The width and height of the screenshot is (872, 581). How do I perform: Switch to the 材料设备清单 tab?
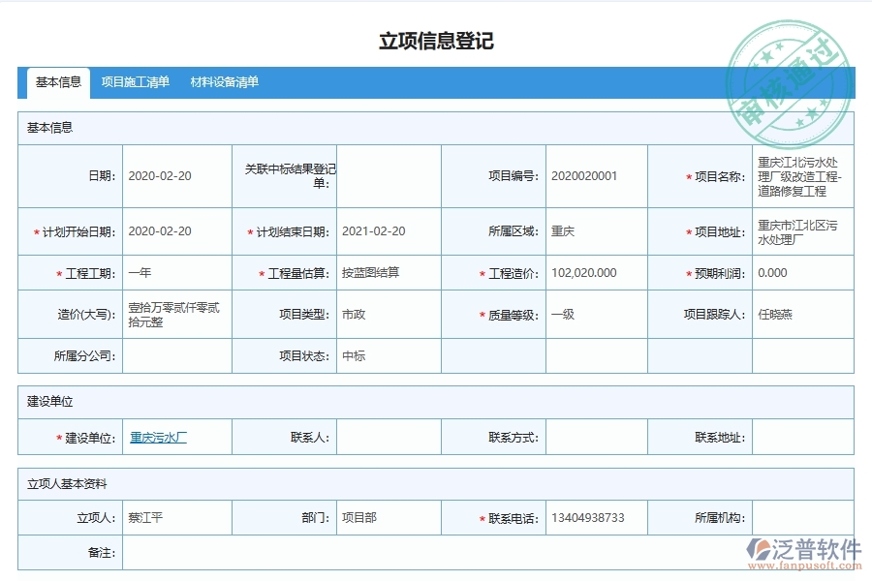225,82
